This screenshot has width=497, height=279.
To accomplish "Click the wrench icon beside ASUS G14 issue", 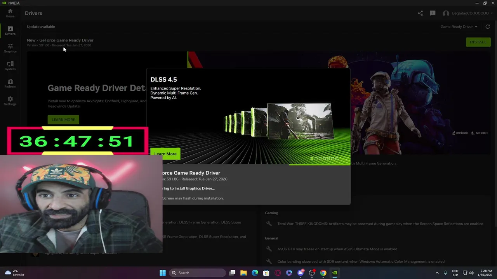I will [x=269, y=249].
